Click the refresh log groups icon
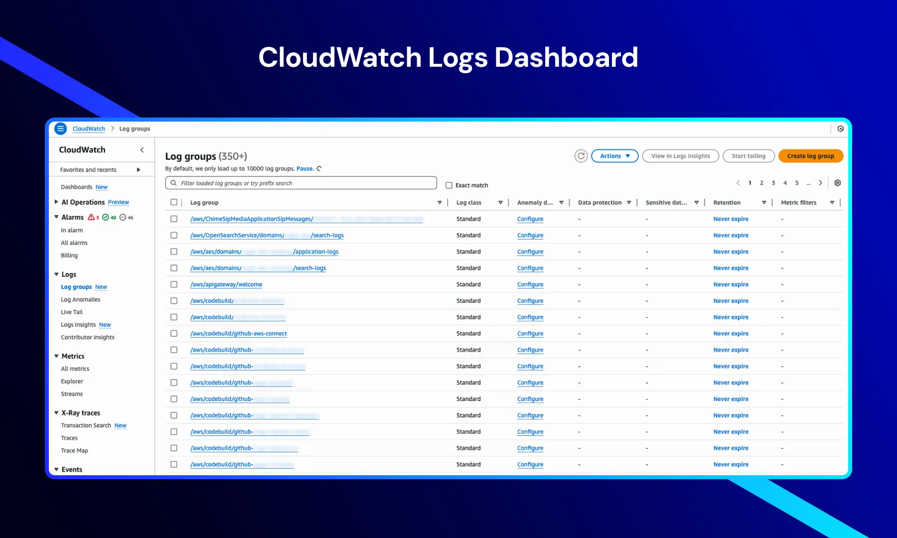 pyautogui.click(x=581, y=156)
